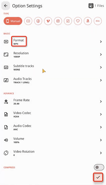Confirm settings with the checkmark button
The height and width of the screenshot is (185, 106).
click(x=98, y=177)
